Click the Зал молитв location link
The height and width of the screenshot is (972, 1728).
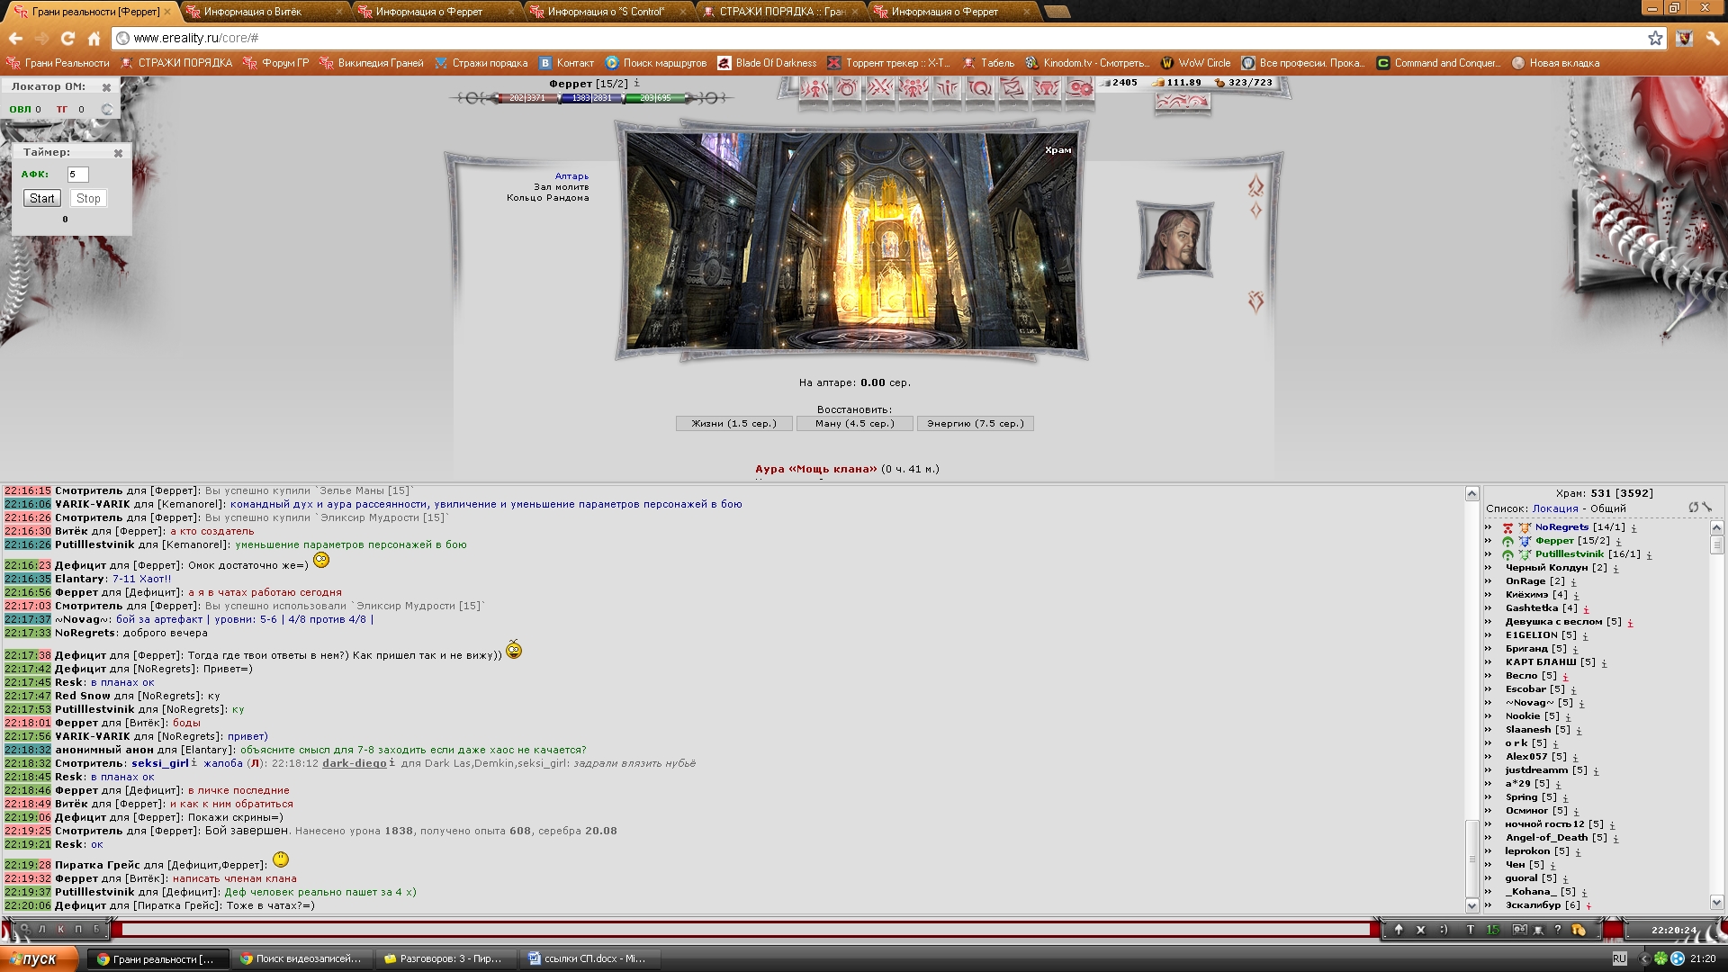pyautogui.click(x=561, y=187)
